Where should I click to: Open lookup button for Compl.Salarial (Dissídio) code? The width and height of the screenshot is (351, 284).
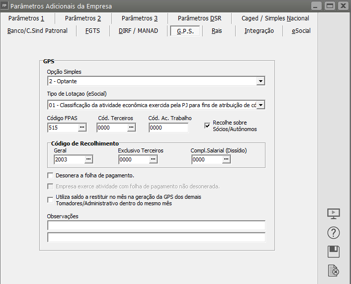[x=226, y=159]
